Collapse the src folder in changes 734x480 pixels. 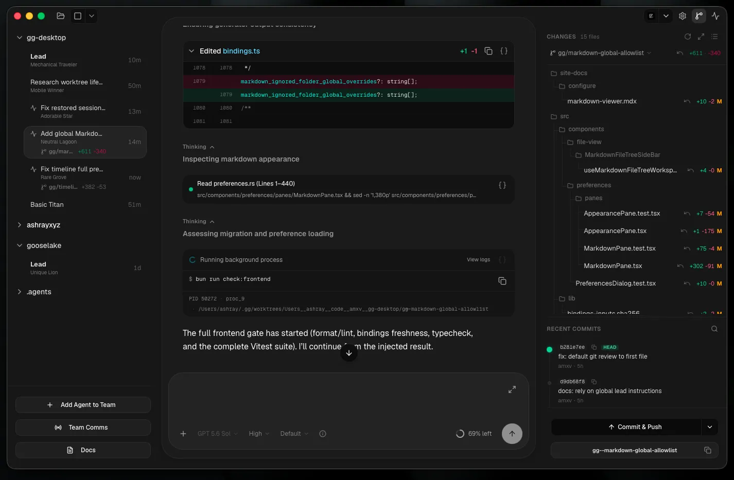click(x=560, y=116)
